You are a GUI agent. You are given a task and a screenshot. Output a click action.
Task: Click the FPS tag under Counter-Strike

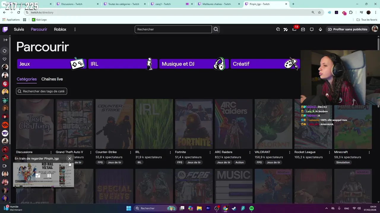coord(100,162)
